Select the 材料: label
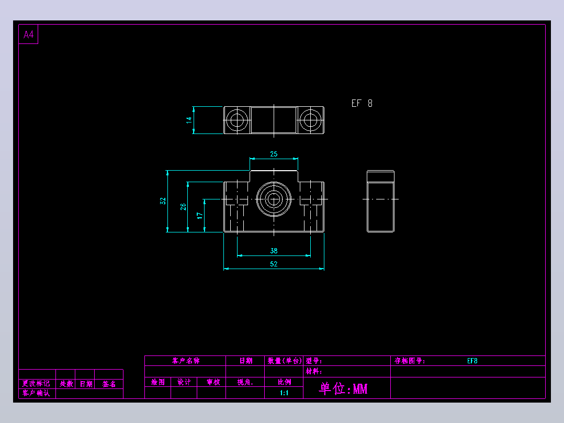The height and width of the screenshot is (423, 564). point(314,371)
